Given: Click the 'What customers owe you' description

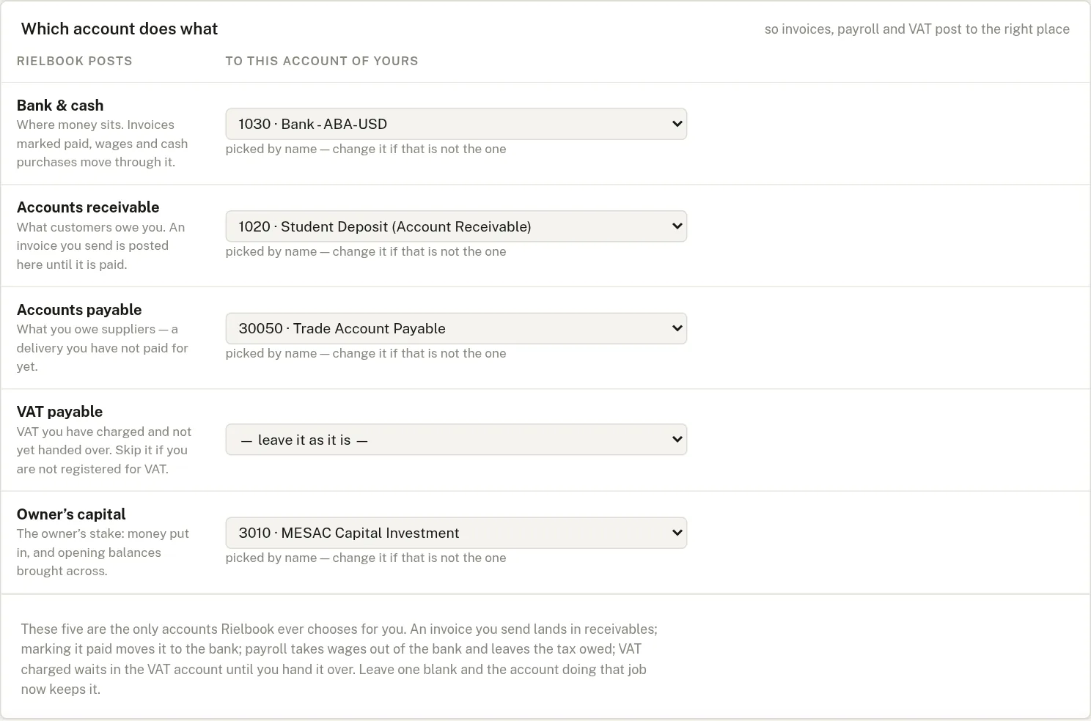Looking at the screenshot, I should pos(101,245).
